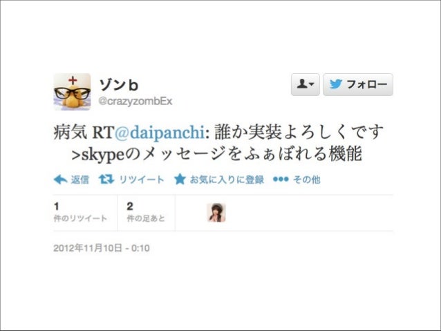Expand the その他 more options
The width and height of the screenshot is (441, 331).
pos(307,180)
